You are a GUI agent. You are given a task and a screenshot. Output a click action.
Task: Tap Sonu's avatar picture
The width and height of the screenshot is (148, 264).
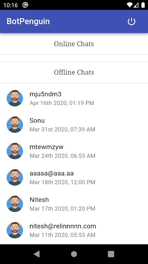pyautogui.click(x=15, y=125)
